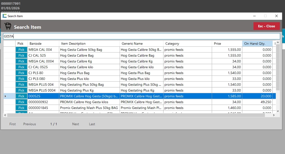
Task: Click the app logo in title bar
Action: (x=5, y=16)
